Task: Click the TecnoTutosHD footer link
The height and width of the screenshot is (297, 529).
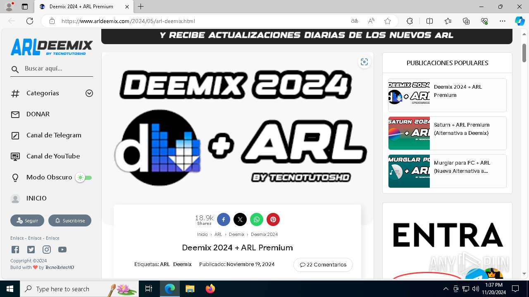Action: [60, 267]
